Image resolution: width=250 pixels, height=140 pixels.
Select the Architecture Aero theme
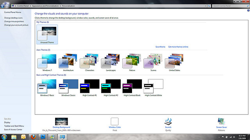pos(68,63)
